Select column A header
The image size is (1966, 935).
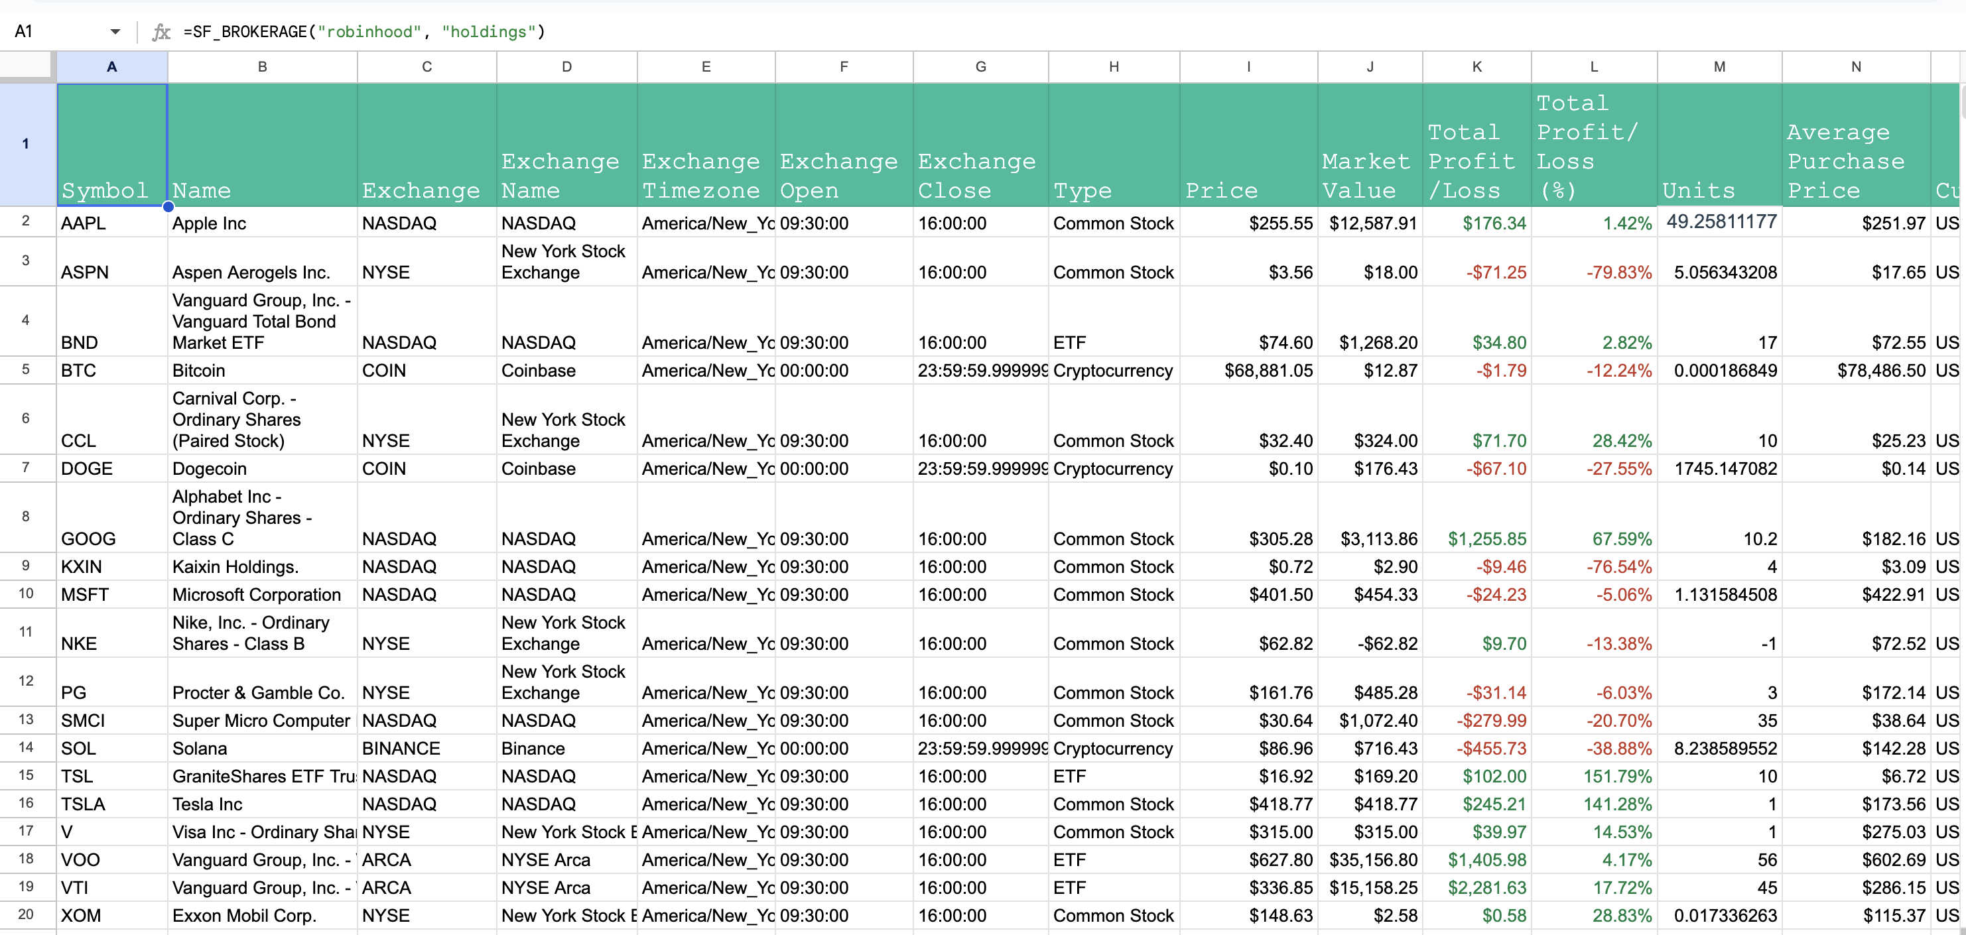112,66
